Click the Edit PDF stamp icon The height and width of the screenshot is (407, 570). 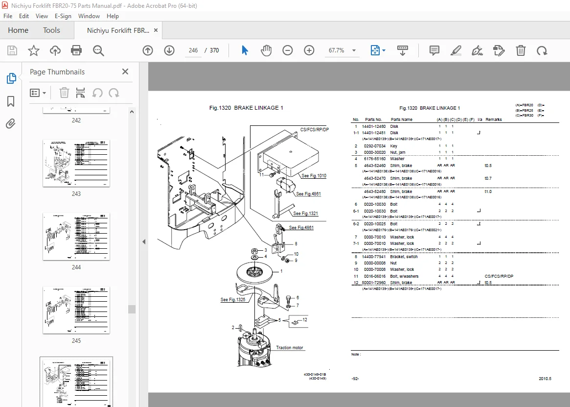(x=499, y=50)
